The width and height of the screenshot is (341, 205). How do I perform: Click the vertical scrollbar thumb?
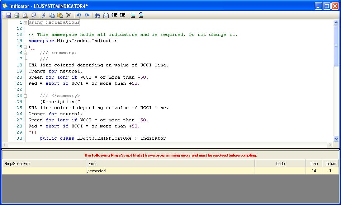336,46
